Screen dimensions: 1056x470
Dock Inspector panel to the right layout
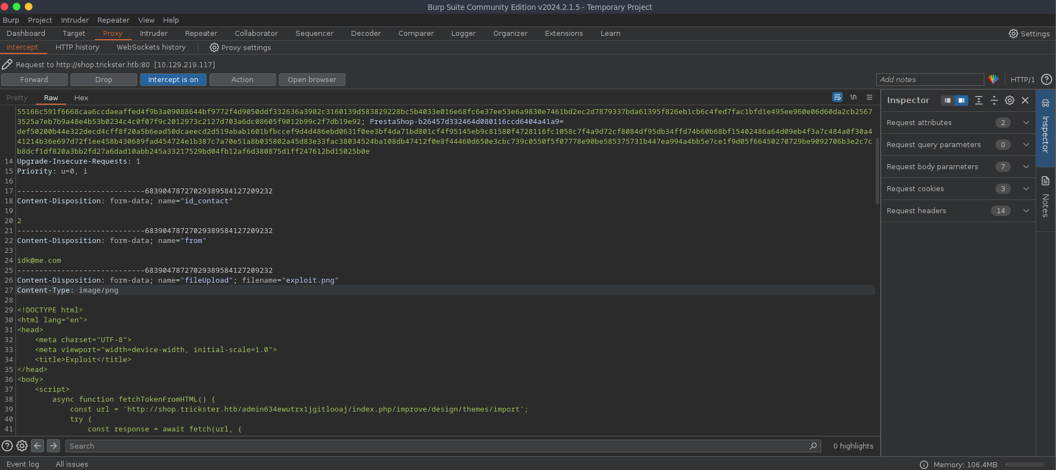[x=961, y=100]
